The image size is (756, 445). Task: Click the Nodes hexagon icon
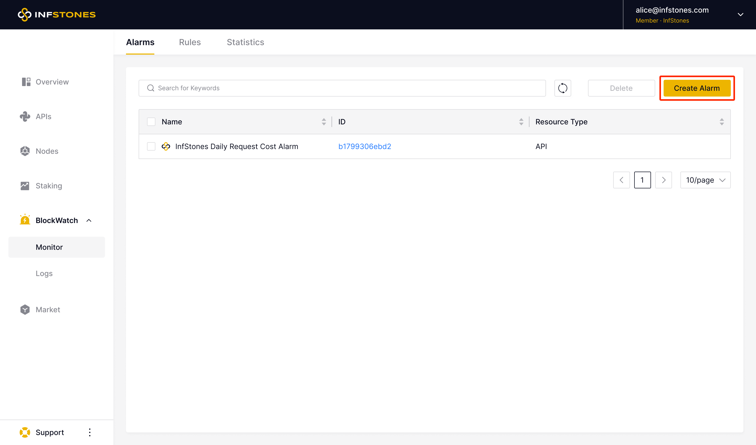coord(25,151)
